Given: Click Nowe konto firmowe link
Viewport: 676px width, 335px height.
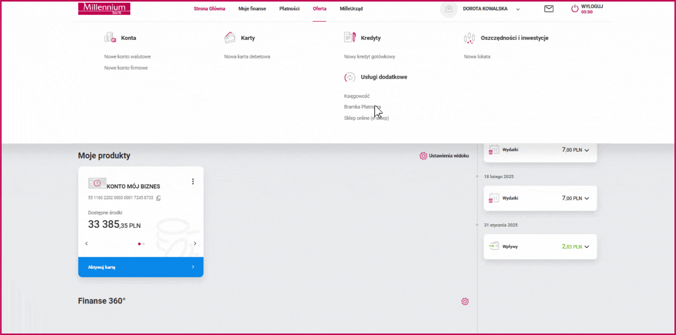Looking at the screenshot, I should click(x=126, y=68).
